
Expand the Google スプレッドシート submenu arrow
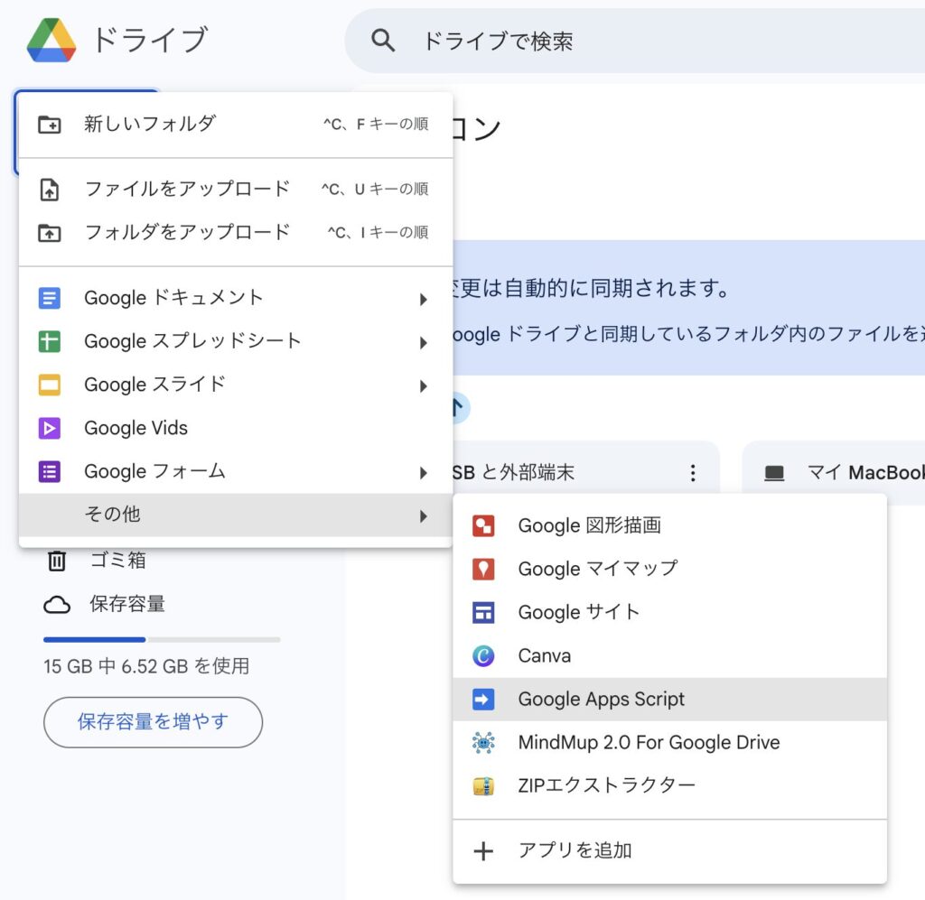[423, 342]
